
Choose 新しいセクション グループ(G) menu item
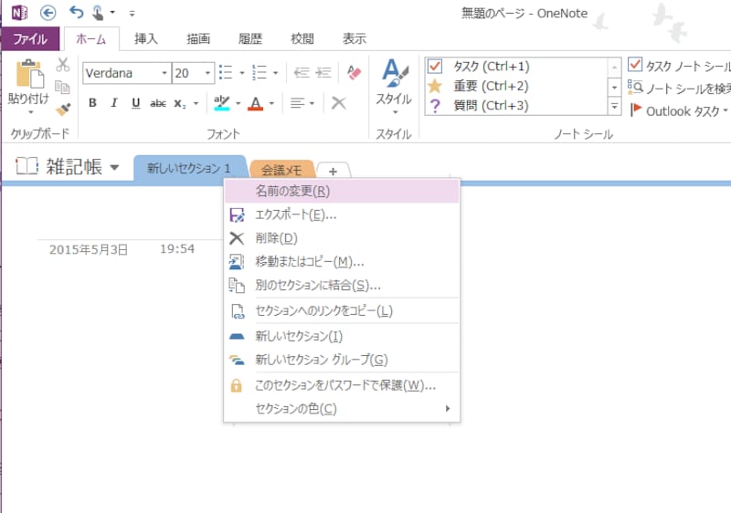coord(342,360)
